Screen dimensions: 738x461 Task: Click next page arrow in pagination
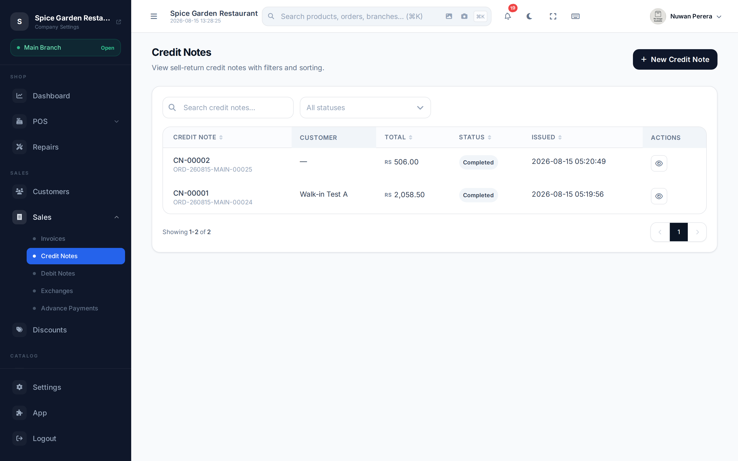coord(697,232)
